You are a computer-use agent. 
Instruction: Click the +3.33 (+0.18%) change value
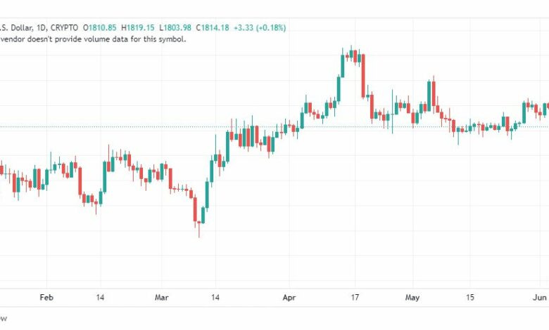[260, 27]
